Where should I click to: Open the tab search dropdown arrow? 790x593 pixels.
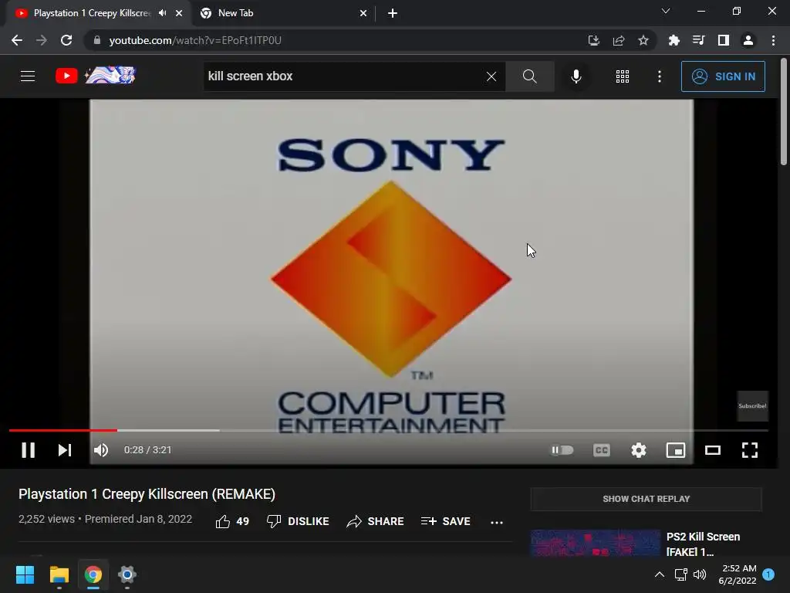[666, 11]
